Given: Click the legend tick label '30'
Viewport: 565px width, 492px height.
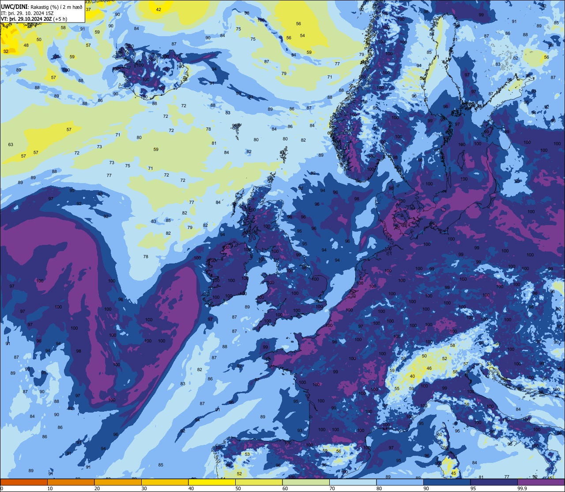Looking at the screenshot, I should tap(144, 488).
